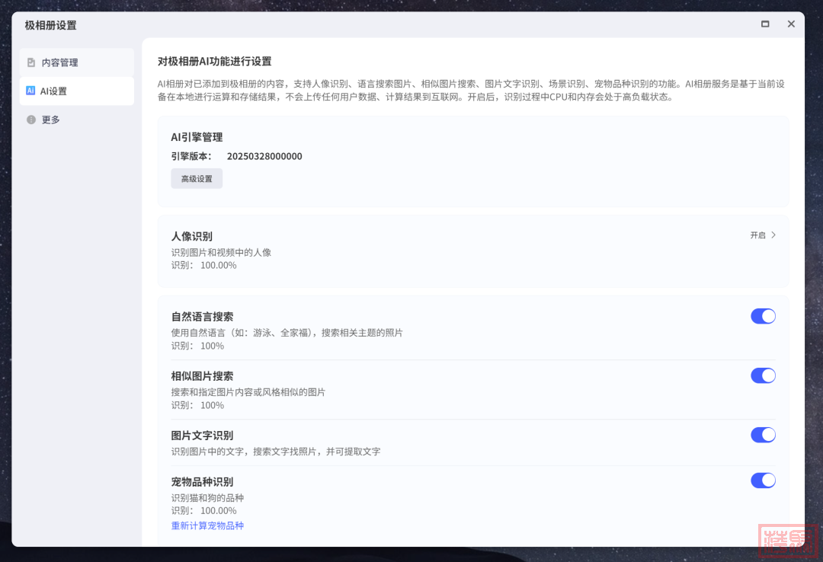This screenshot has width=823, height=562.
Task: Click the AI引擎管理 heading
Action: click(197, 137)
